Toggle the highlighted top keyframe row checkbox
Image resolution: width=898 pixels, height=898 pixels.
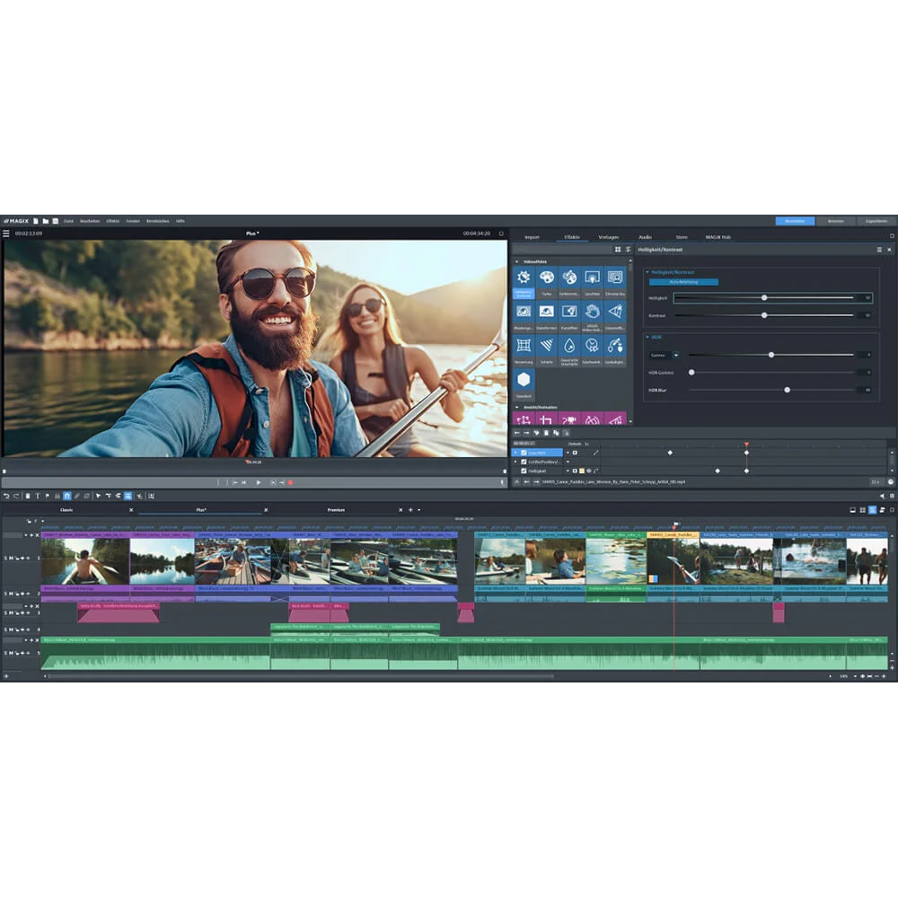(x=524, y=453)
